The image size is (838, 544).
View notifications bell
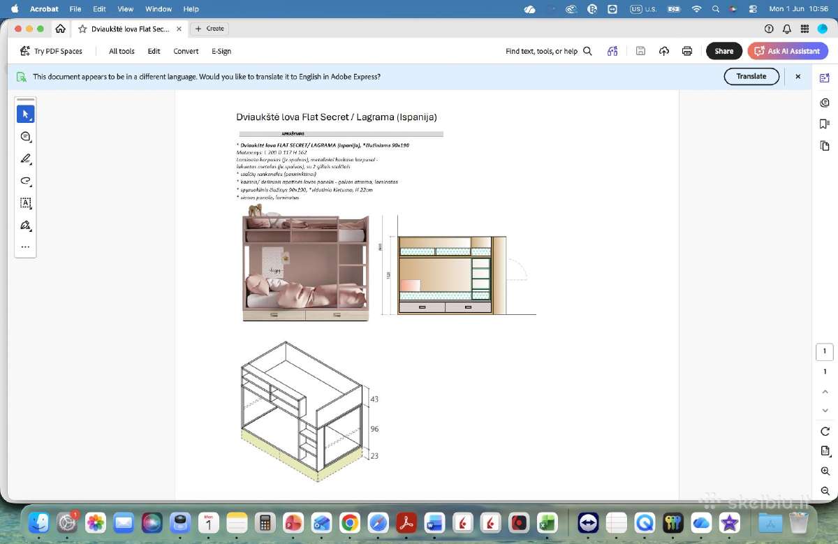pos(787,29)
